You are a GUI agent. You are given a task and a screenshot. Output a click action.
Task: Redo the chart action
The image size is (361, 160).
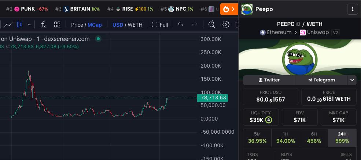[195, 24]
